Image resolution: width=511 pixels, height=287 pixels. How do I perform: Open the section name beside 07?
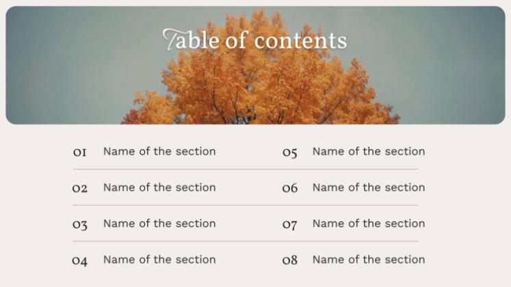click(369, 223)
